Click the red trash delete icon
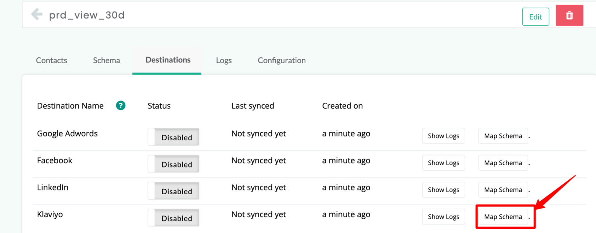Screen dimensions: 596x233 569,16
